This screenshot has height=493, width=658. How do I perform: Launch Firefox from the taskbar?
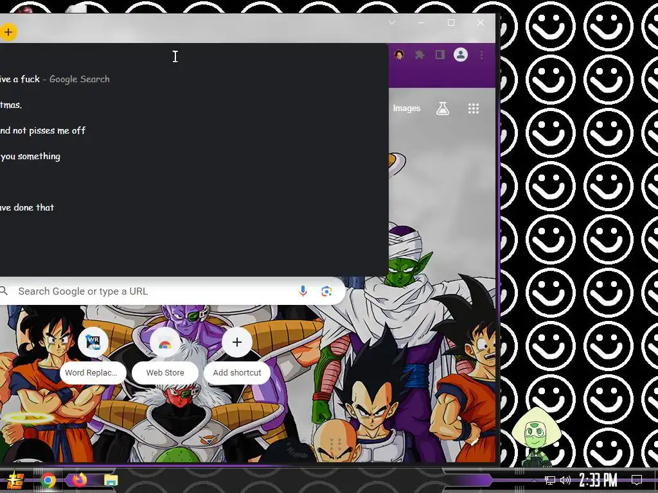pos(79,480)
